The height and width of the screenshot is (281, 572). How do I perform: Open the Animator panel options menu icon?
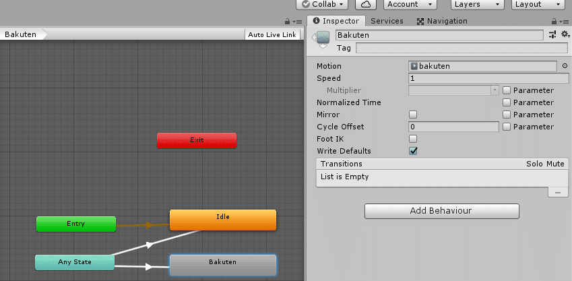[297, 22]
